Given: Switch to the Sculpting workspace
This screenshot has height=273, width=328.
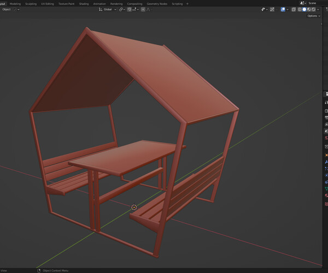Looking at the screenshot, I should (x=31, y=4).
